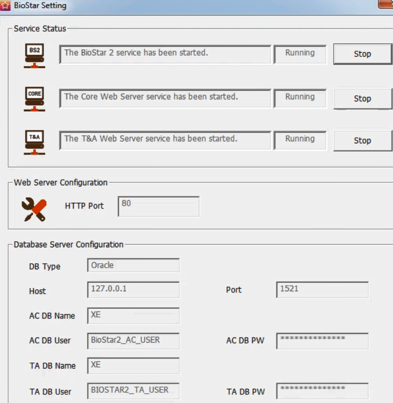Screen dimensions: 393x403
Task: Click the AC DB User field
Action: [134, 341]
